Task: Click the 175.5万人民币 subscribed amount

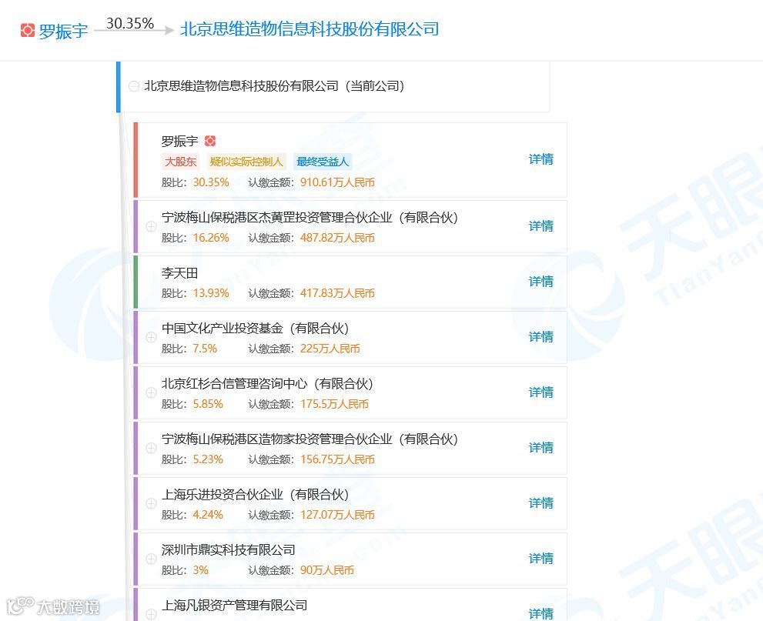Action: (x=334, y=404)
